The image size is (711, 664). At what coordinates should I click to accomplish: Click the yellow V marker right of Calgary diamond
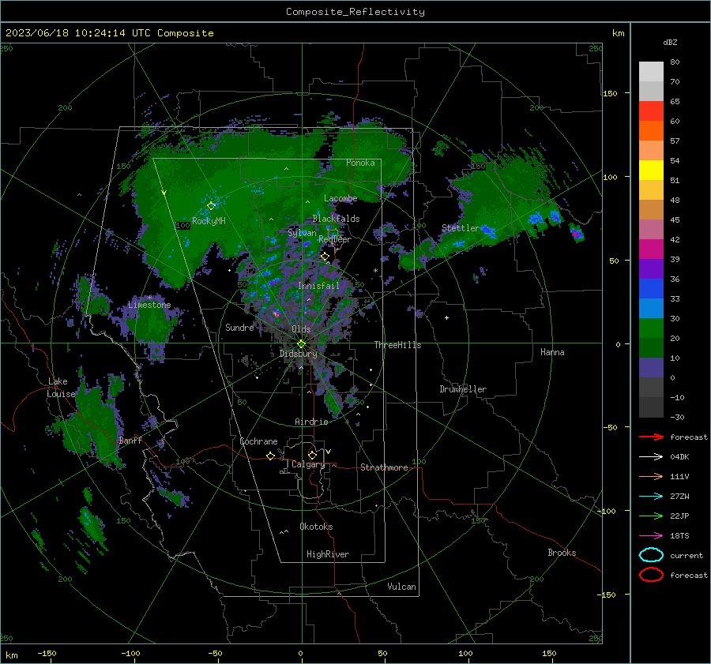pos(328,452)
